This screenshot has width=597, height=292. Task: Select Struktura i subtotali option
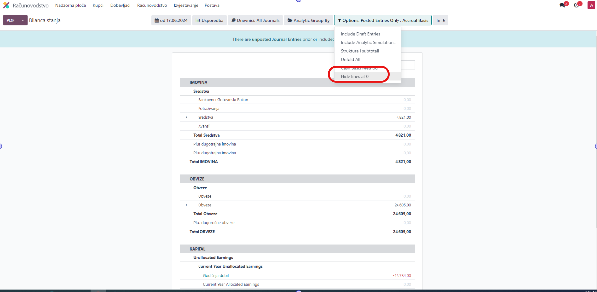tap(360, 51)
